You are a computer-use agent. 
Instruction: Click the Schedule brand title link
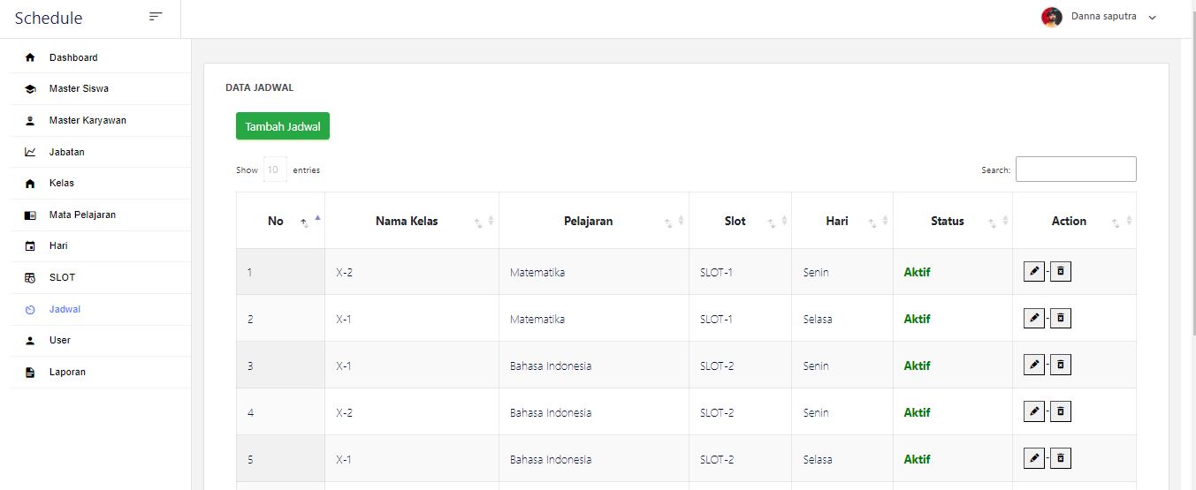49,19
